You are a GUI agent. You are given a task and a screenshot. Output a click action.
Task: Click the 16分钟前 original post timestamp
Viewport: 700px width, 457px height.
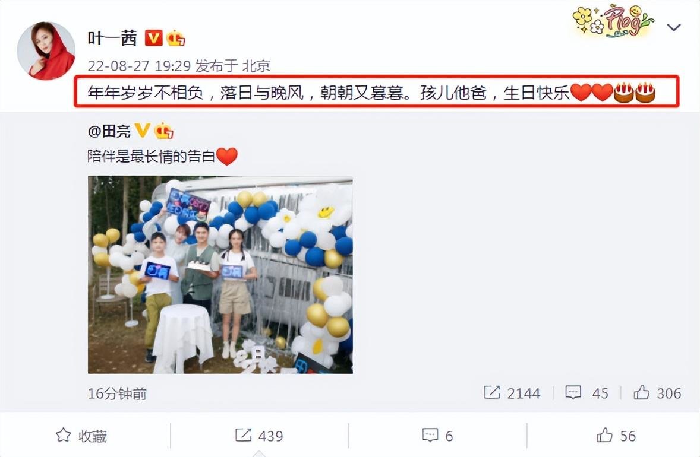[x=118, y=393]
